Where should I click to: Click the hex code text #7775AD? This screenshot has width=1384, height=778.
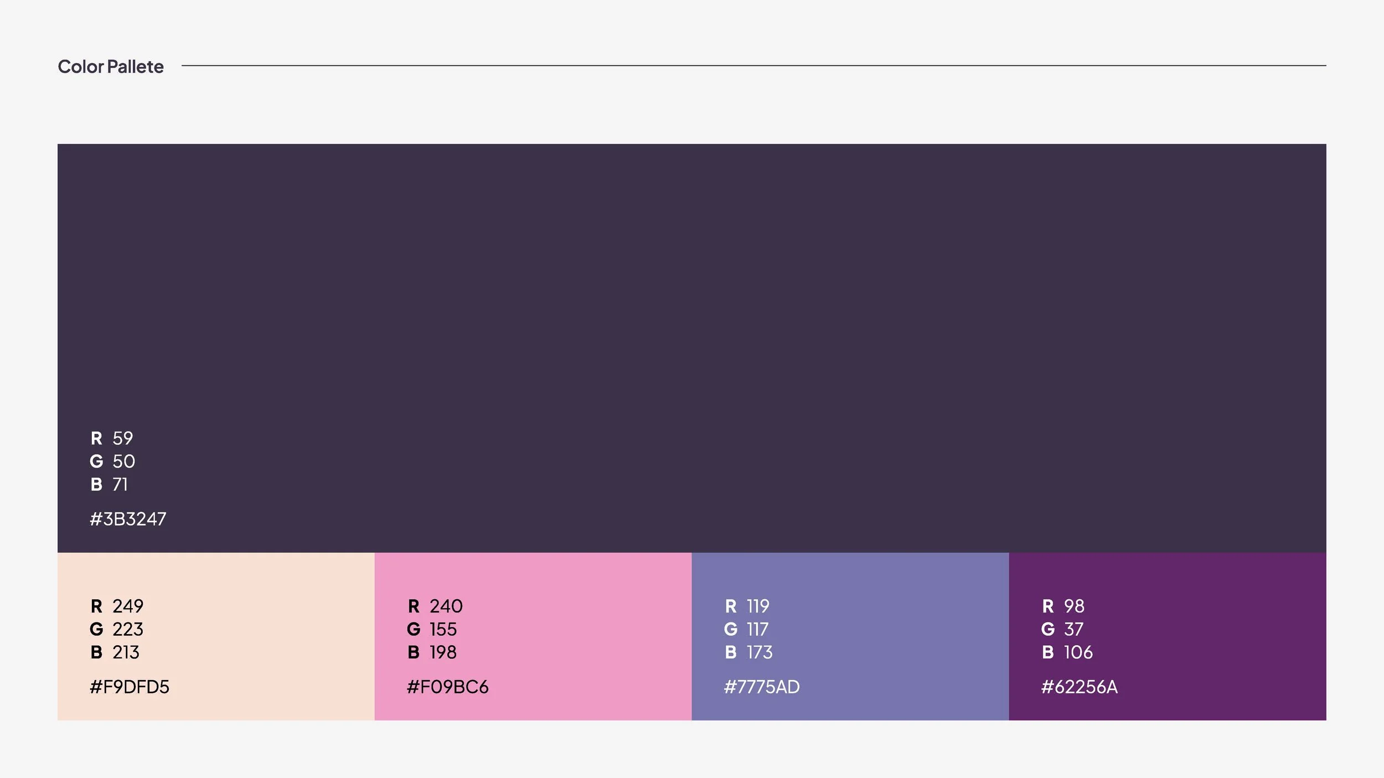pos(762,687)
